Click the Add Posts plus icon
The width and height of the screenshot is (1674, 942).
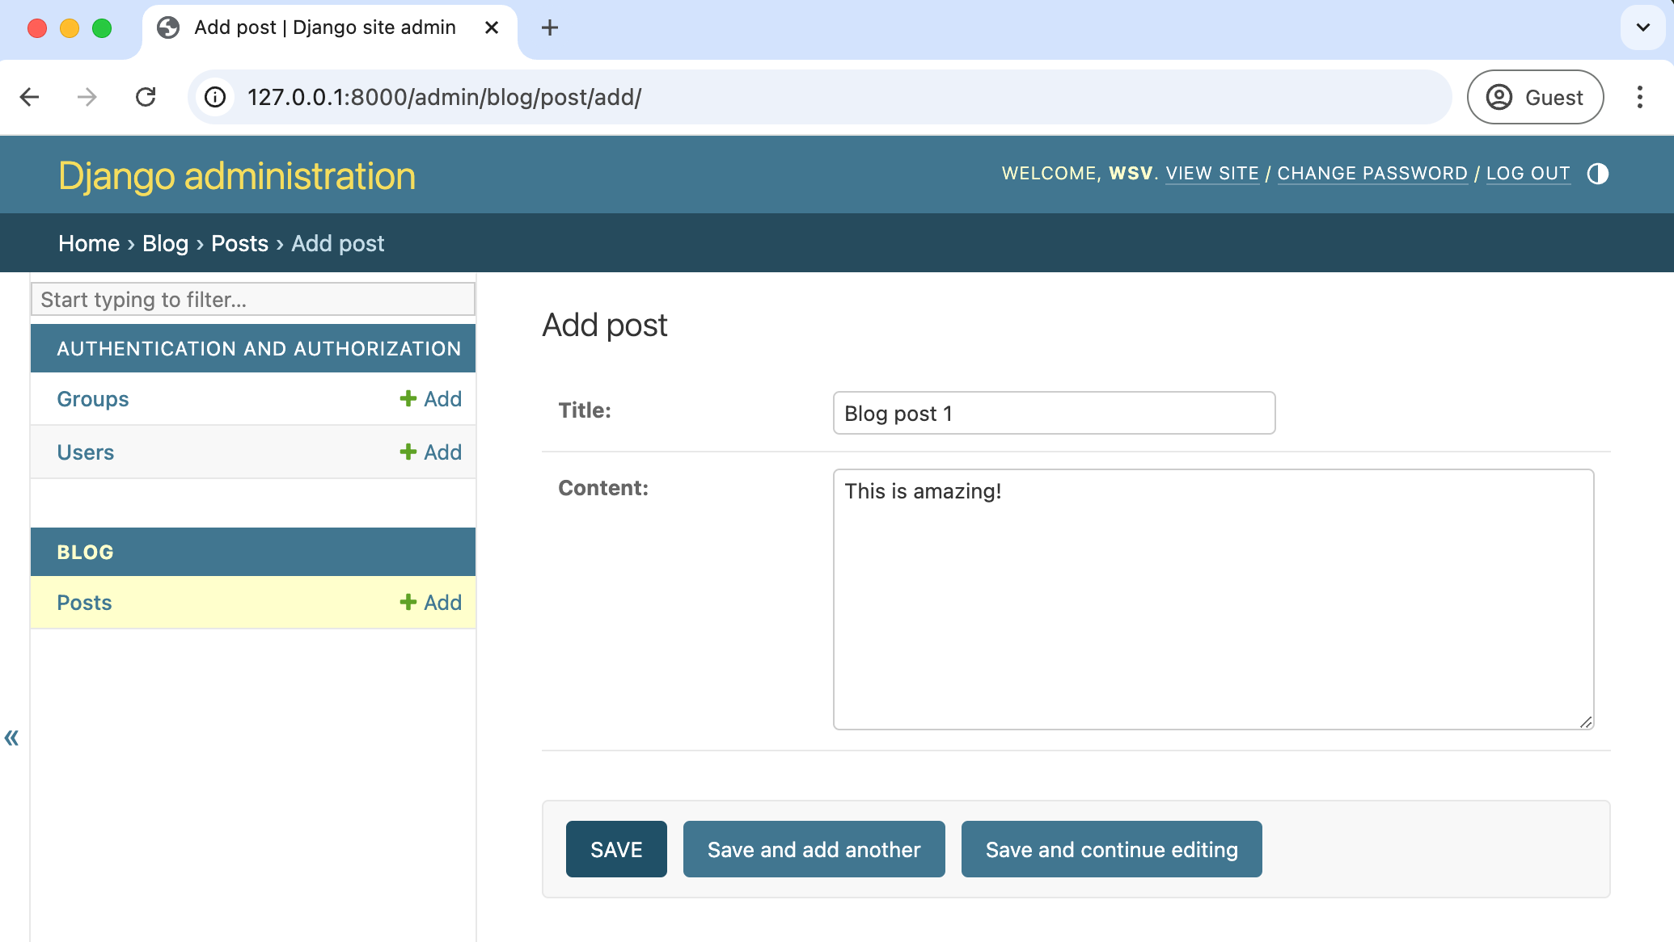coord(408,602)
